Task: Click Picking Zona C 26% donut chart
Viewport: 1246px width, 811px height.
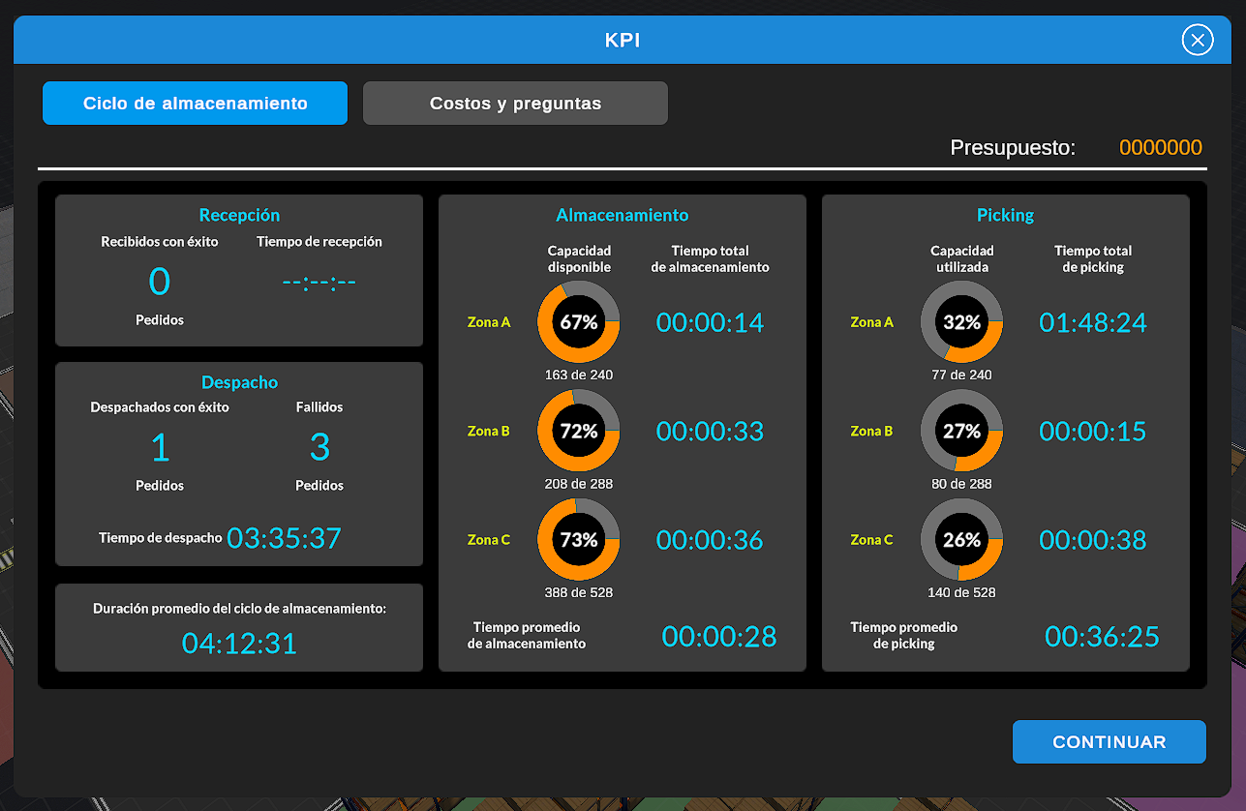Action: tap(961, 540)
